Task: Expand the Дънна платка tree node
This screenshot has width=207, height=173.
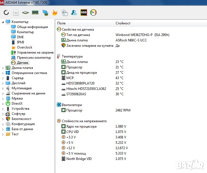Action: 3,68
